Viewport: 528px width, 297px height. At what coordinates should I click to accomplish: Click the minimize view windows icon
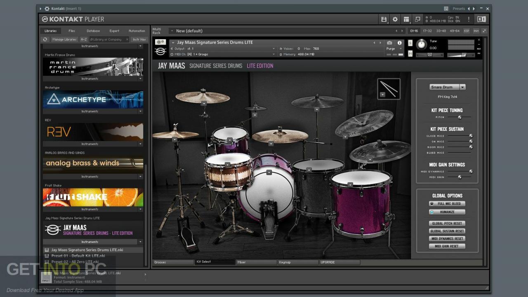[x=417, y=19]
